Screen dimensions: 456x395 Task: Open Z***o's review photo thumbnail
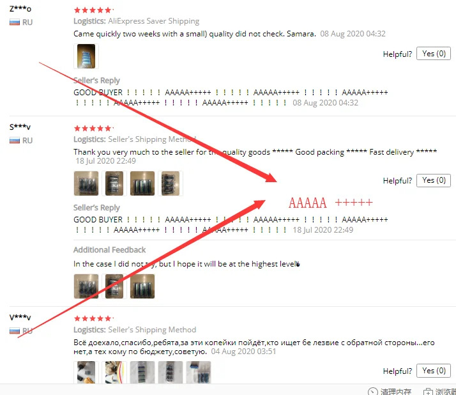pyautogui.click(x=86, y=56)
